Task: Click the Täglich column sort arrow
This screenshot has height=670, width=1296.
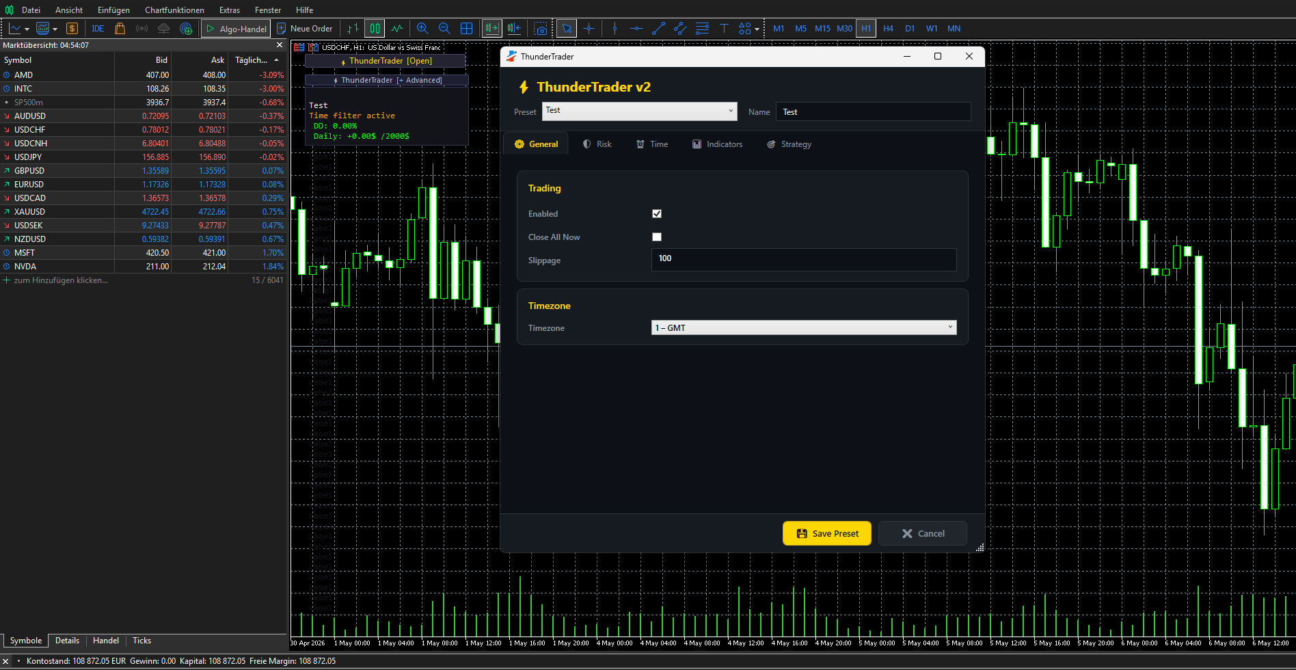Action: 276,60
